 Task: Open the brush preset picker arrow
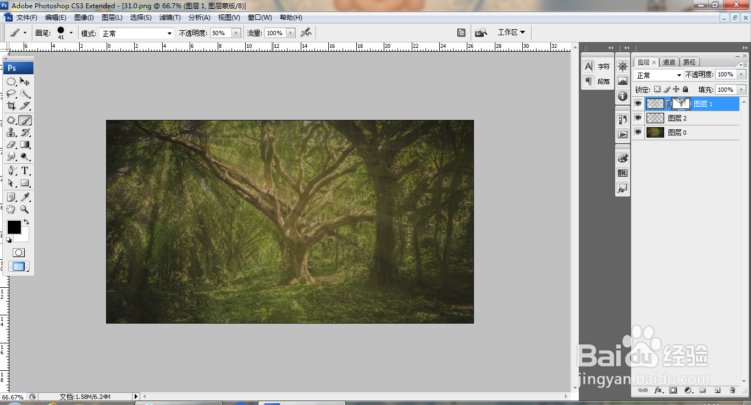pos(71,33)
